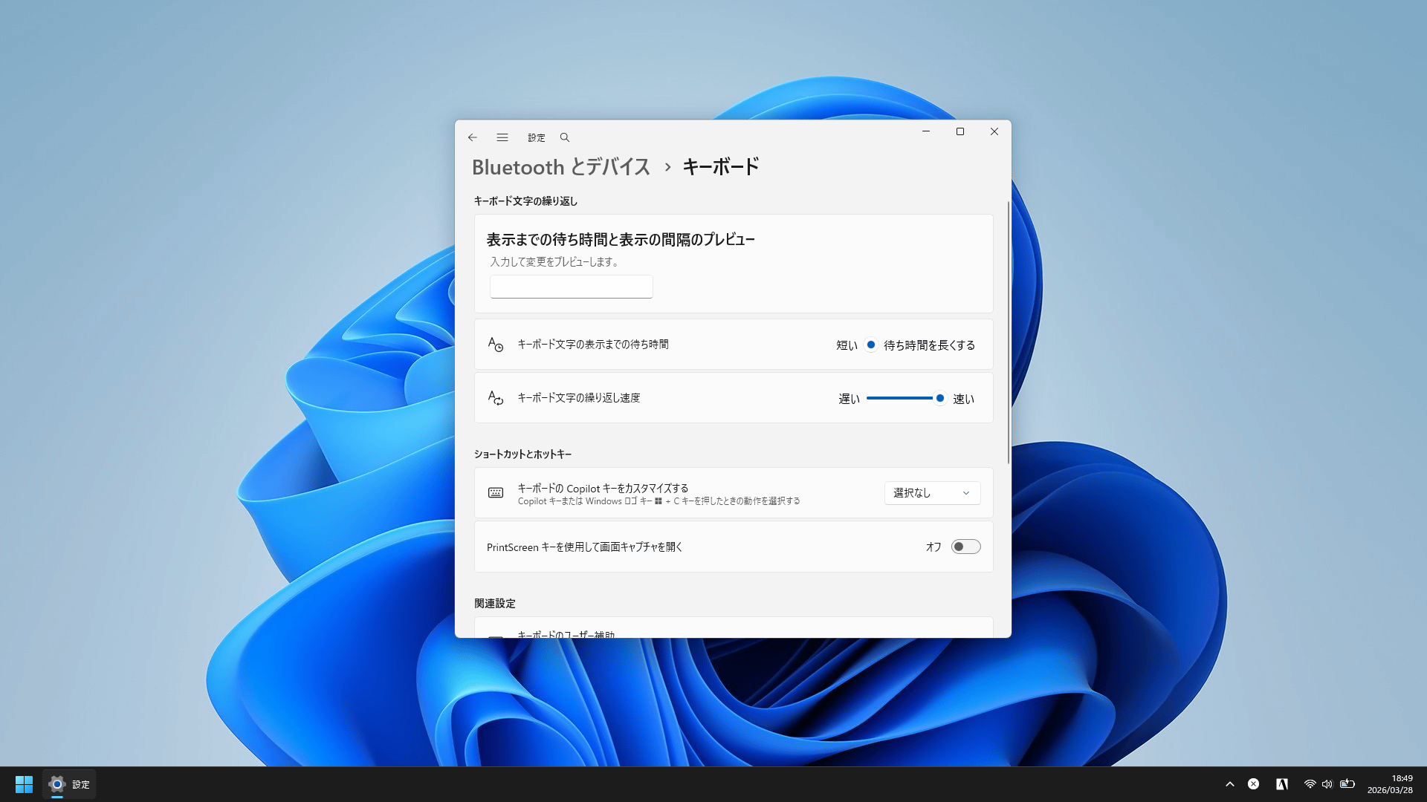Image resolution: width=1427 pixels, height=802 pixels.
Task: Click the keyboard icon beside Copilot key setting
Action: [x=496, y=493]
